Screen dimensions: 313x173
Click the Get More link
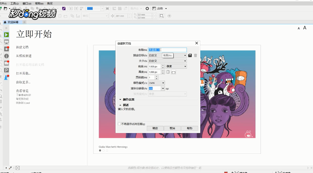(23, 82)
